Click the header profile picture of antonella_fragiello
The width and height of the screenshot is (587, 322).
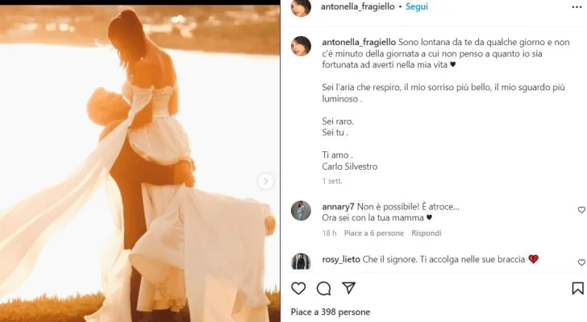[301, 7]
